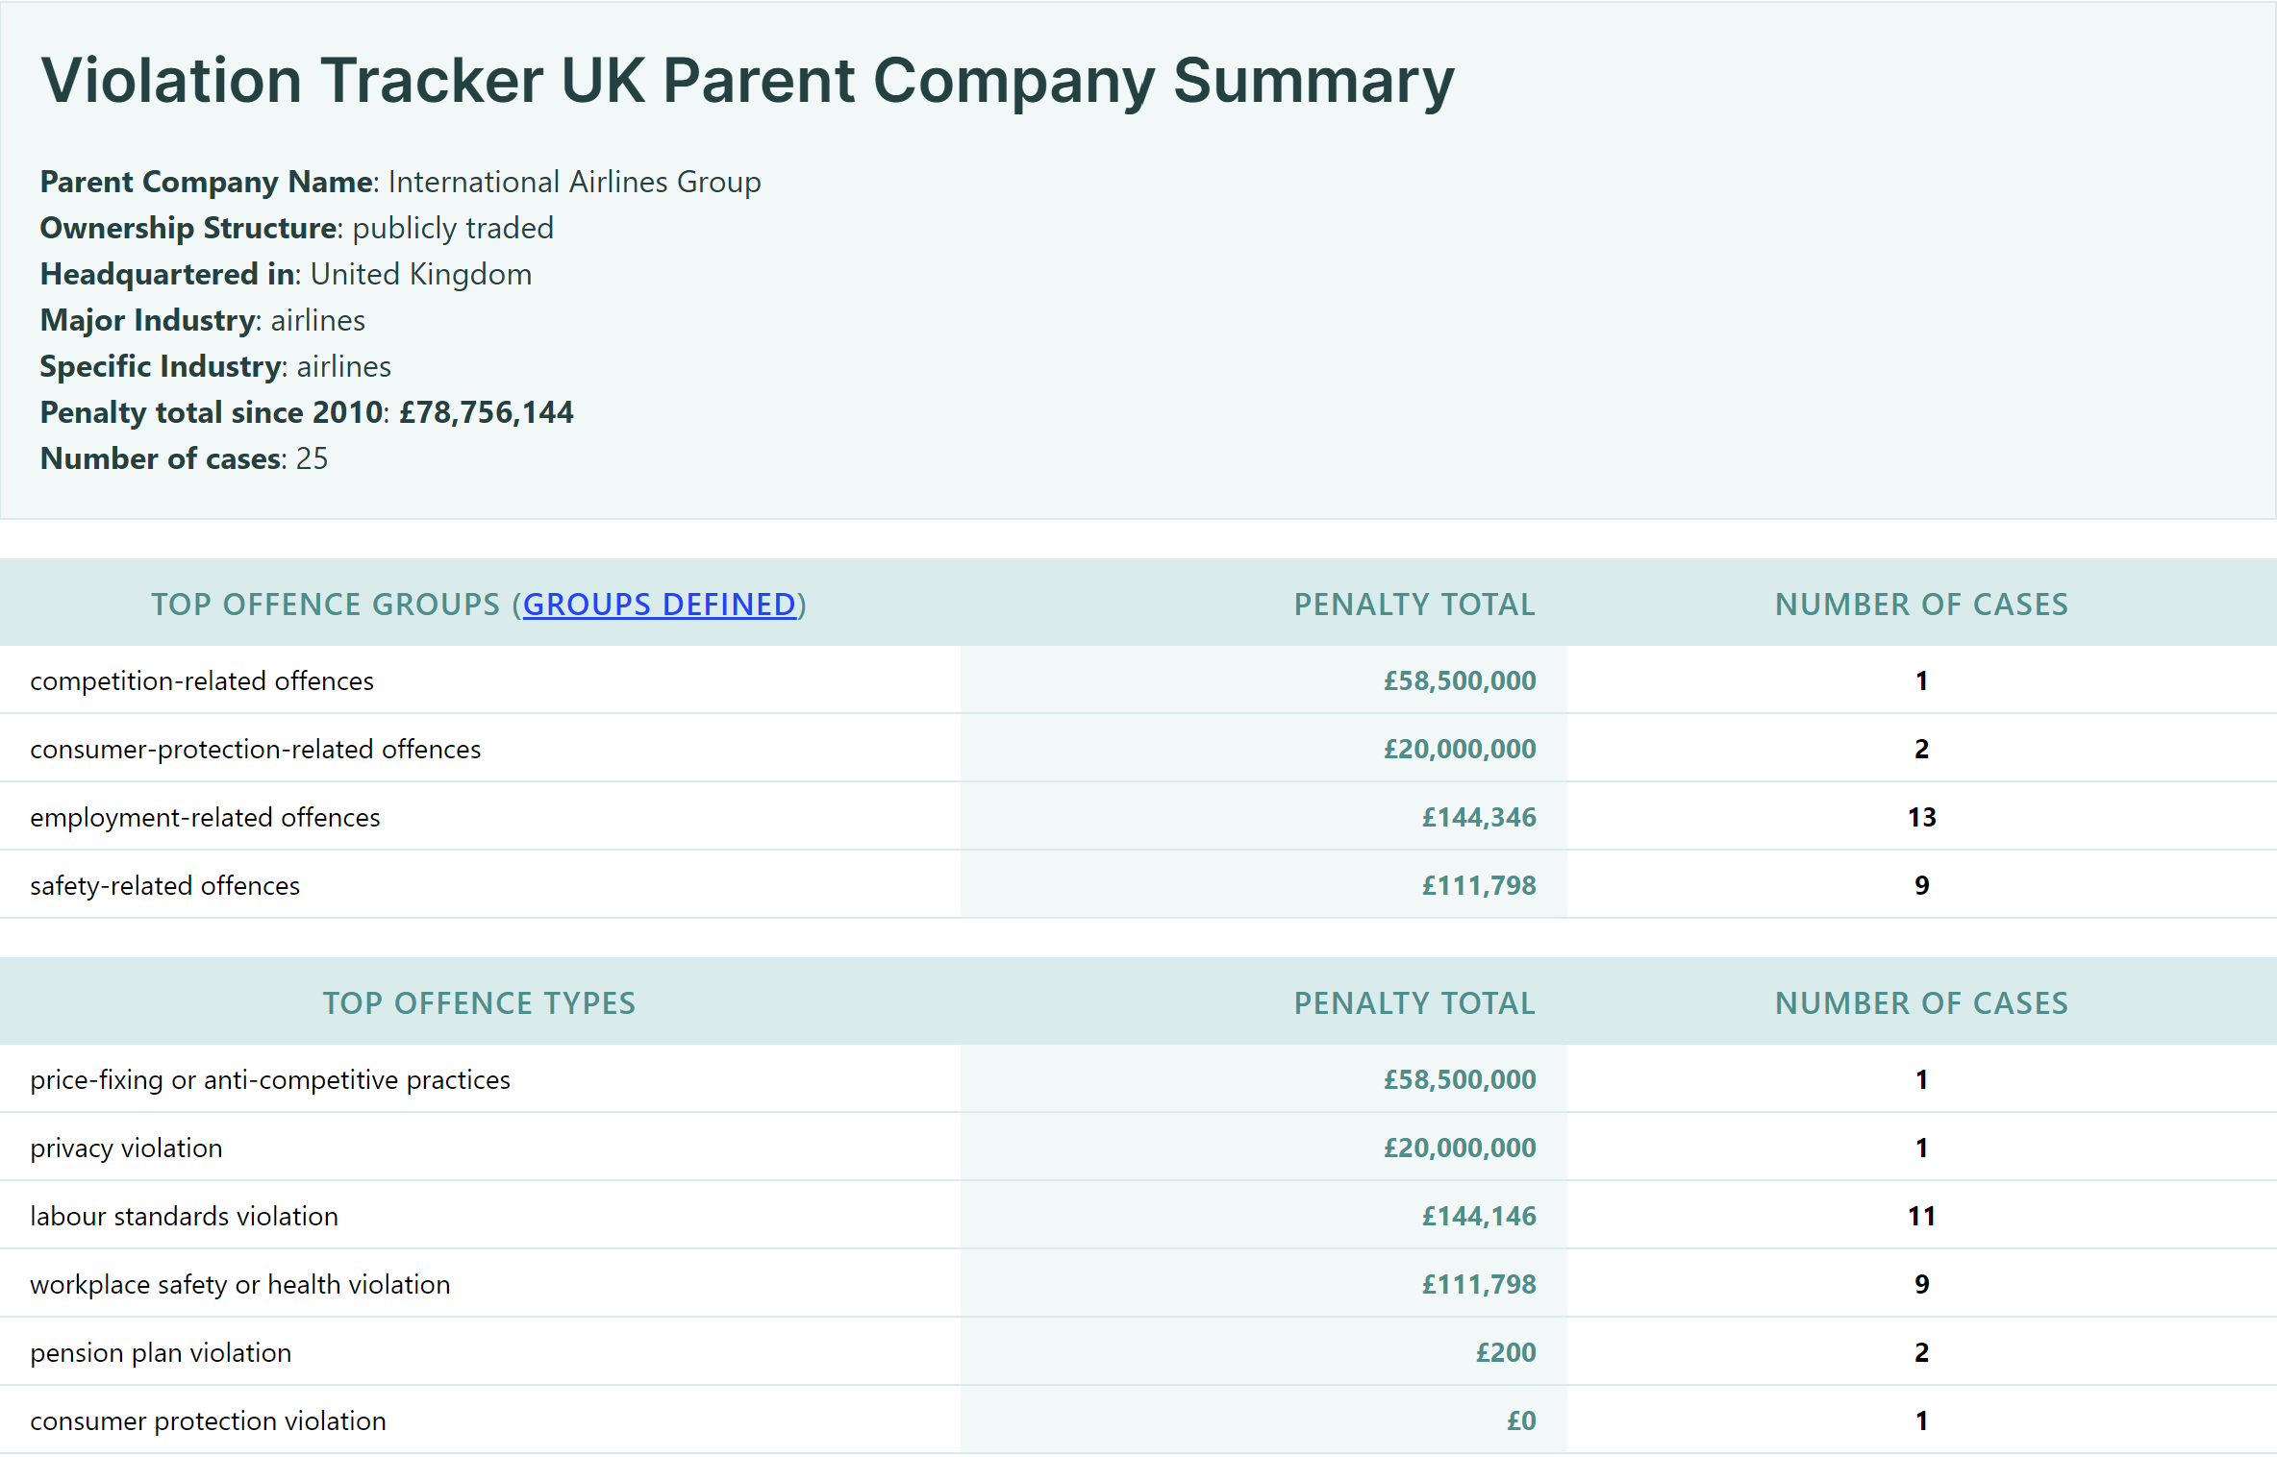Click the workplace safety or health violation row
The height and width of the screenshot is (1457, 2277).
(239, 1285)
